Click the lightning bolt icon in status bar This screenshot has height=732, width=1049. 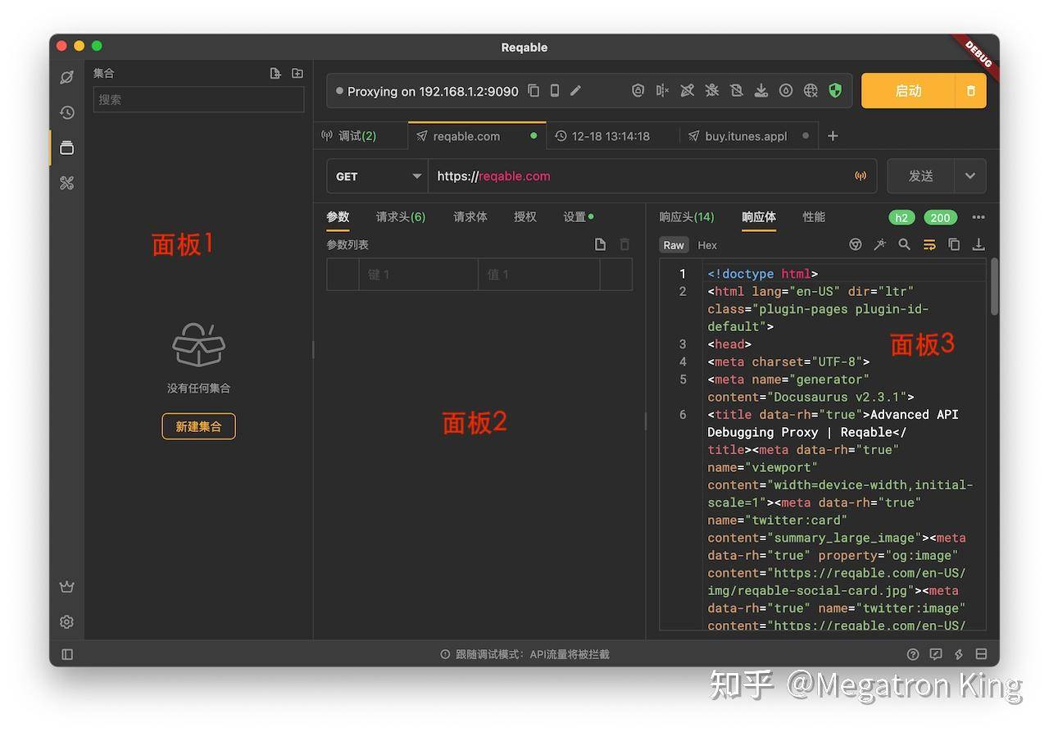(x=959, y=654)
